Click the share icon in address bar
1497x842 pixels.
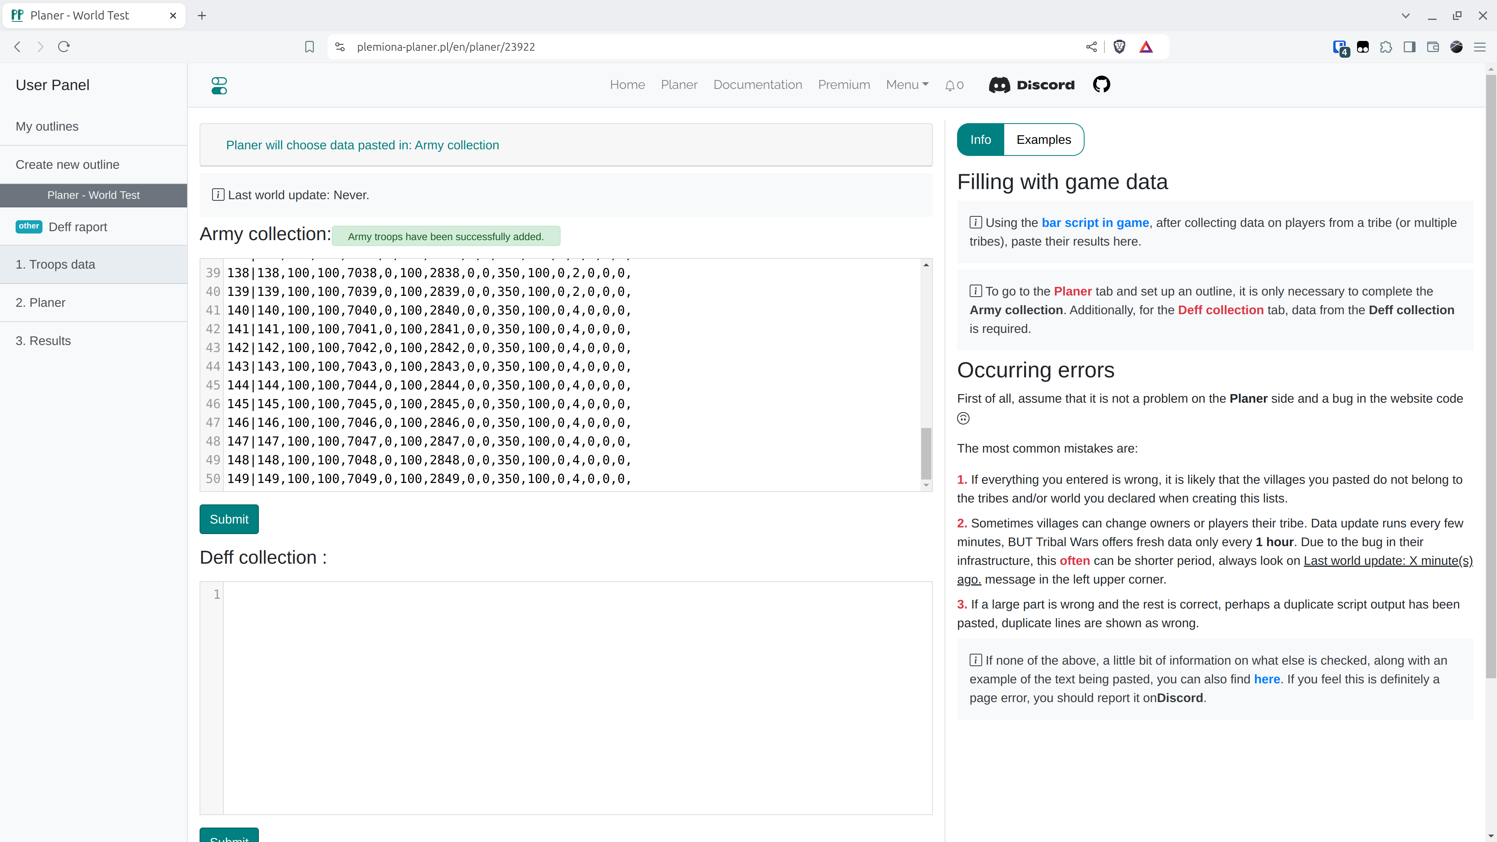point(1091,47)
